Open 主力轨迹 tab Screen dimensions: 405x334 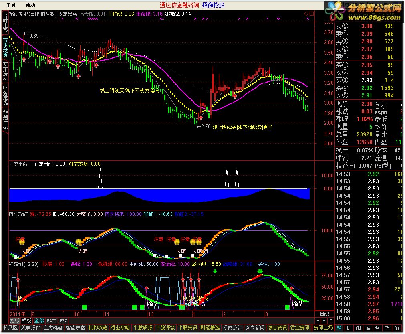pyautogui.click(x=53, y=328)
